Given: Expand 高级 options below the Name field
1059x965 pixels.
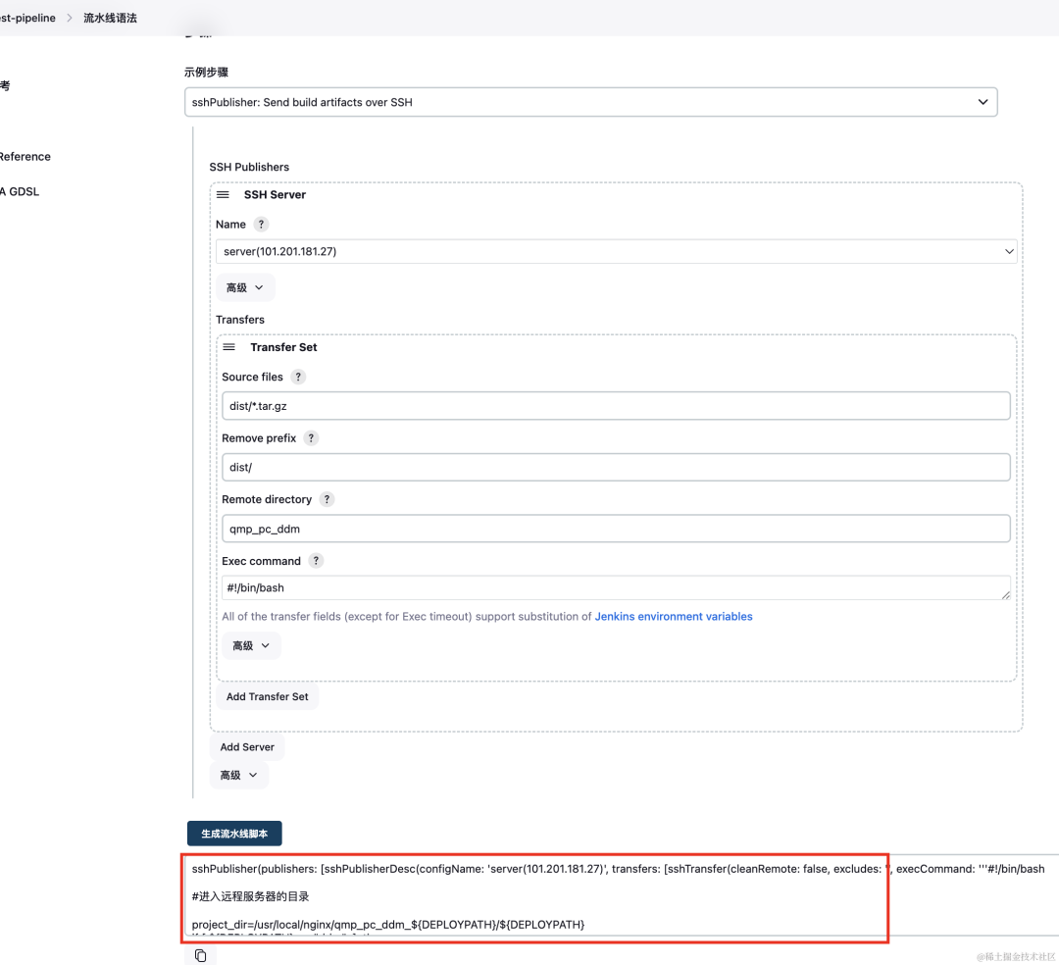Looking at the screenshot, I should [245, 287].
